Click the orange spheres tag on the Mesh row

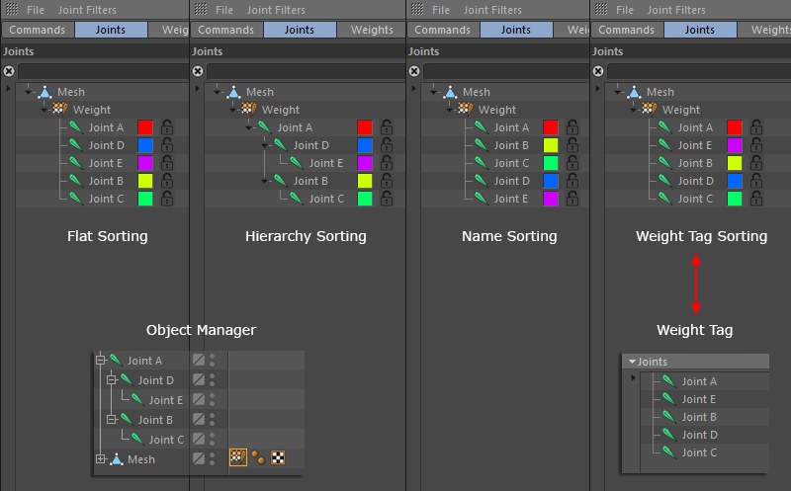pos(258,457)
